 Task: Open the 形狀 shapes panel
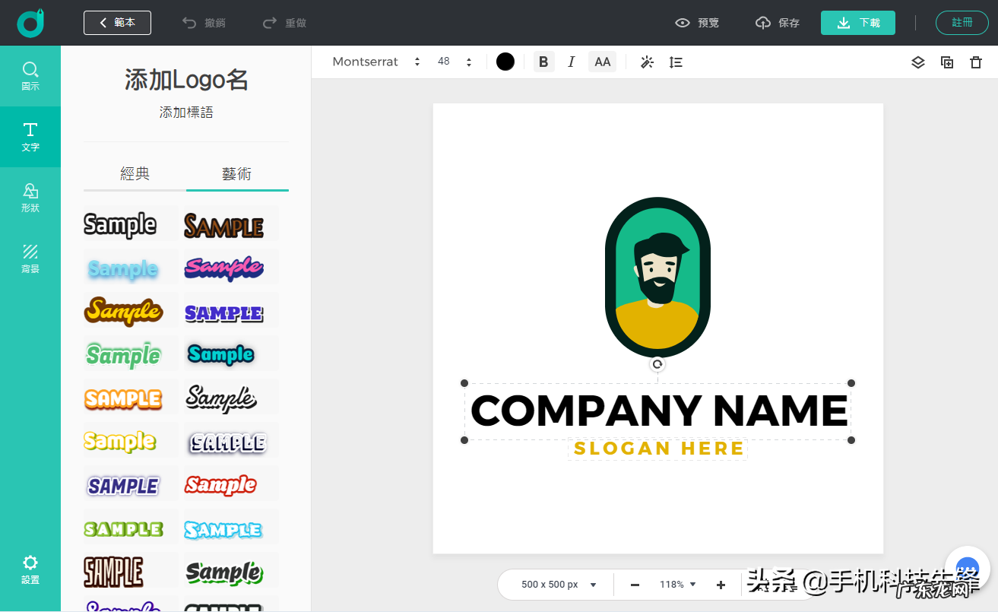point(30,198)
